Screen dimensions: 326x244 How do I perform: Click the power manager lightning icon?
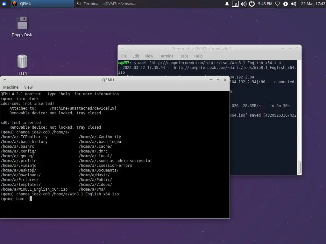(286, 4)
